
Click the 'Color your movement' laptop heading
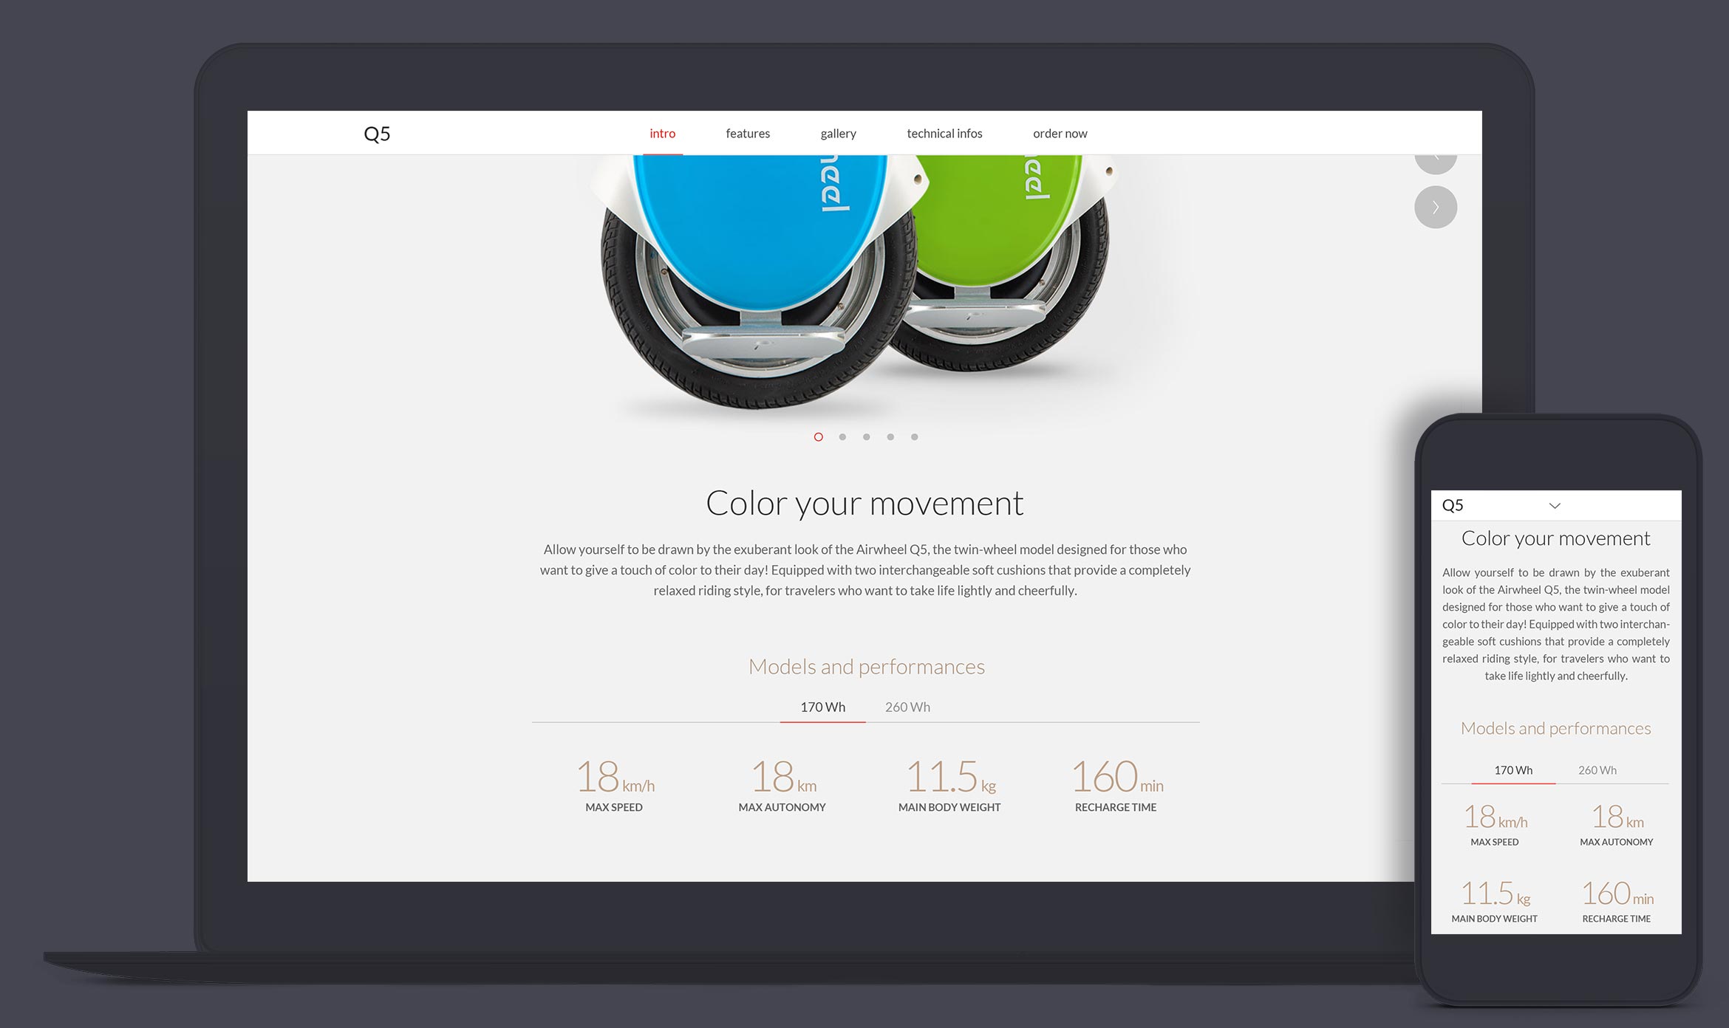(864, 504)
